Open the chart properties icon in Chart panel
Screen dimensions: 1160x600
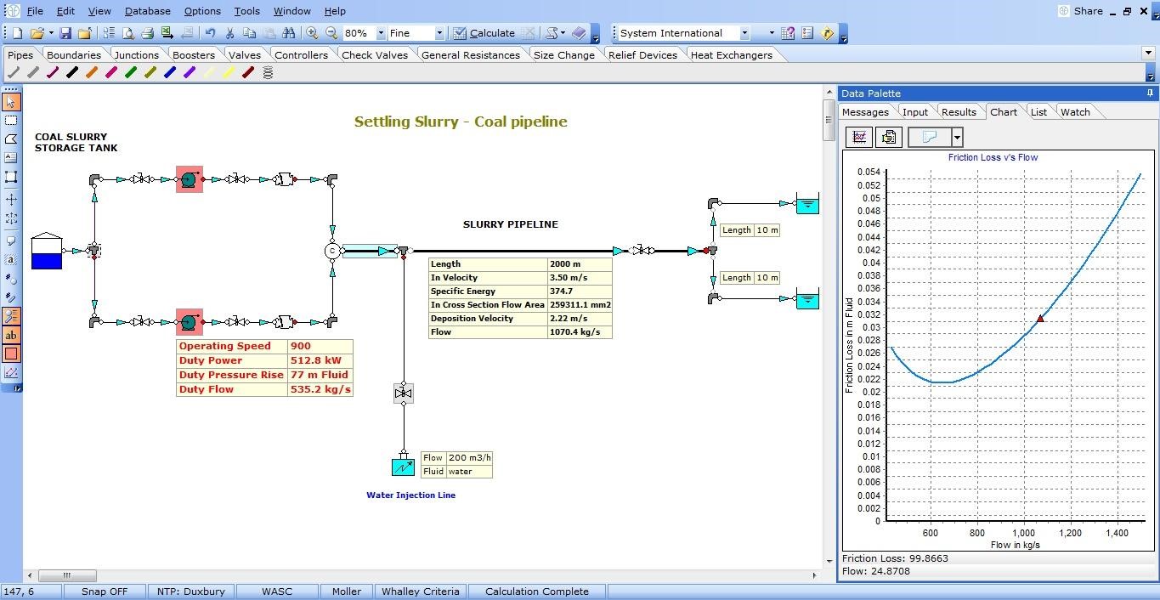[x=858, y=137]
